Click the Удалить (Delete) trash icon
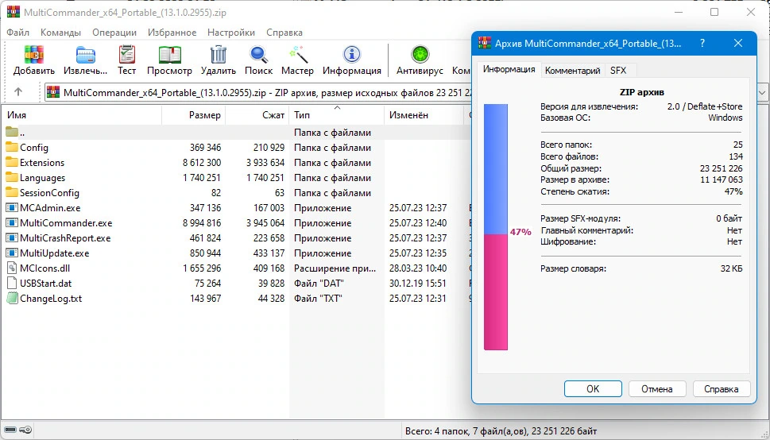 218,55
